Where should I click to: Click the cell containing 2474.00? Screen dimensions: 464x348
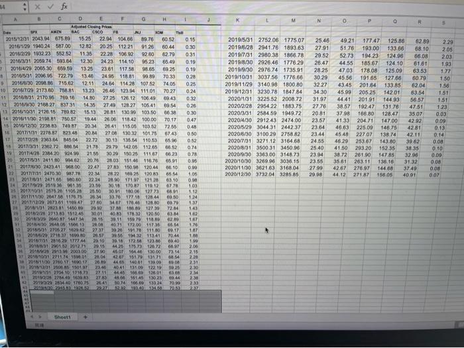click(x=291, y=120)
